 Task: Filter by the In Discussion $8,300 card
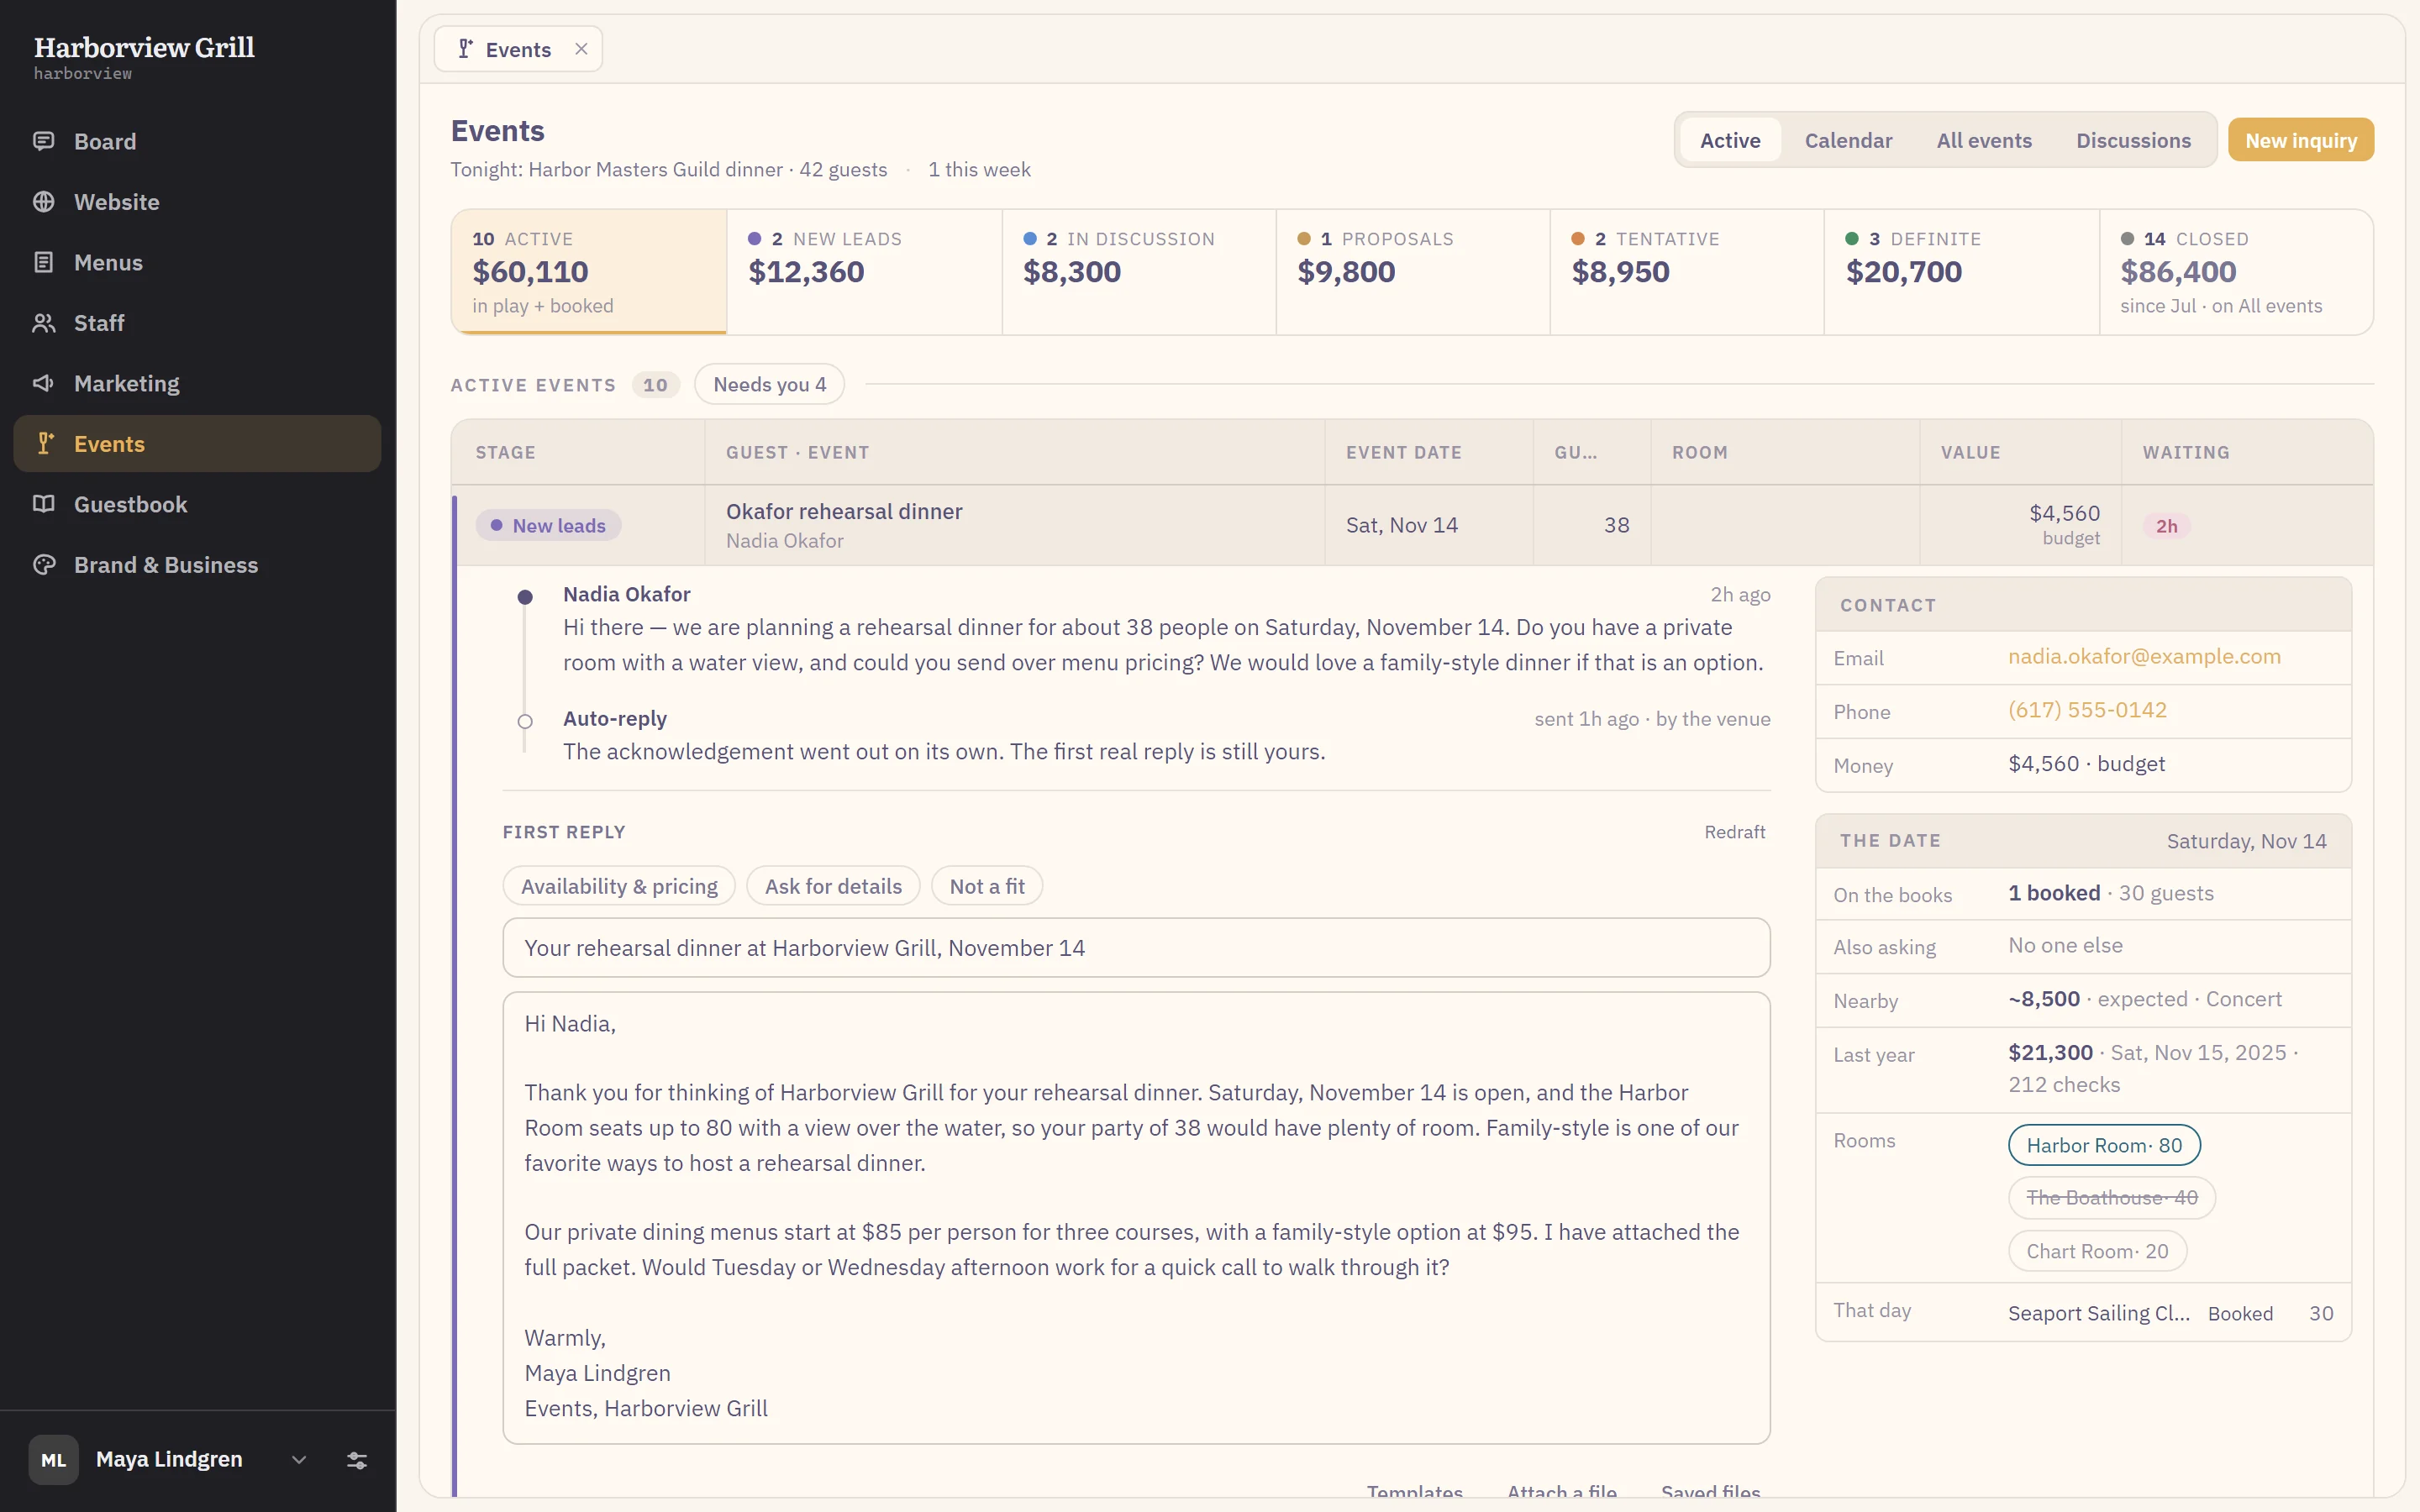click(1138, 271)
